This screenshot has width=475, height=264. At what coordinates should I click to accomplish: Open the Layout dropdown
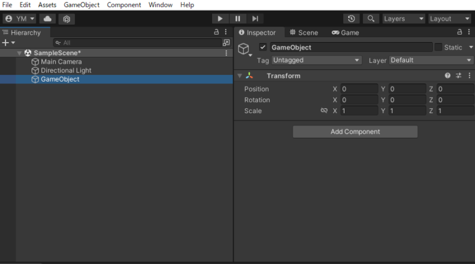[x=450, y=19]
